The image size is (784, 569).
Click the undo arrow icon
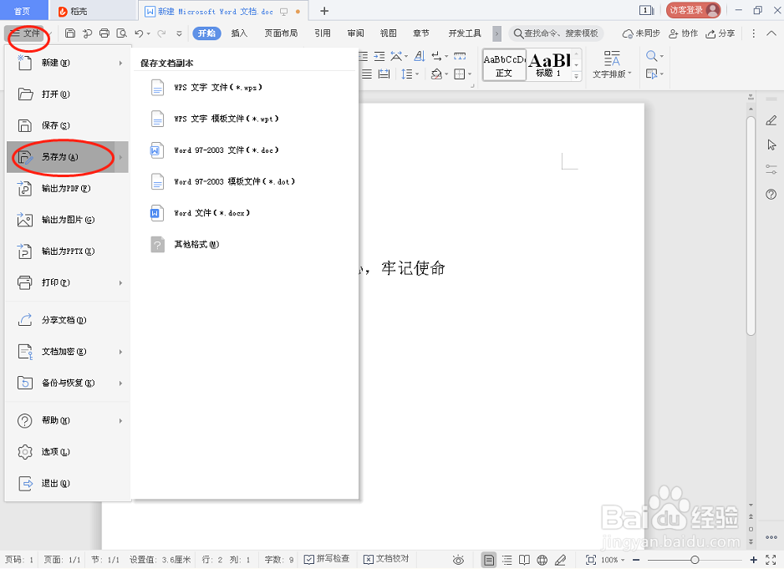tap(139, 33)
